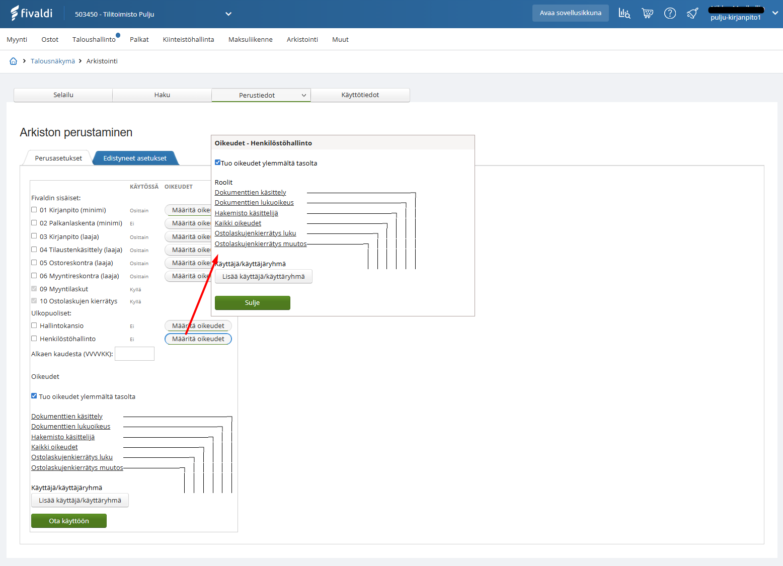Open Hakemisto käsittelijä link above Ota käyttöön
Viewport: 783px width, 566px height.
[63, 437]
